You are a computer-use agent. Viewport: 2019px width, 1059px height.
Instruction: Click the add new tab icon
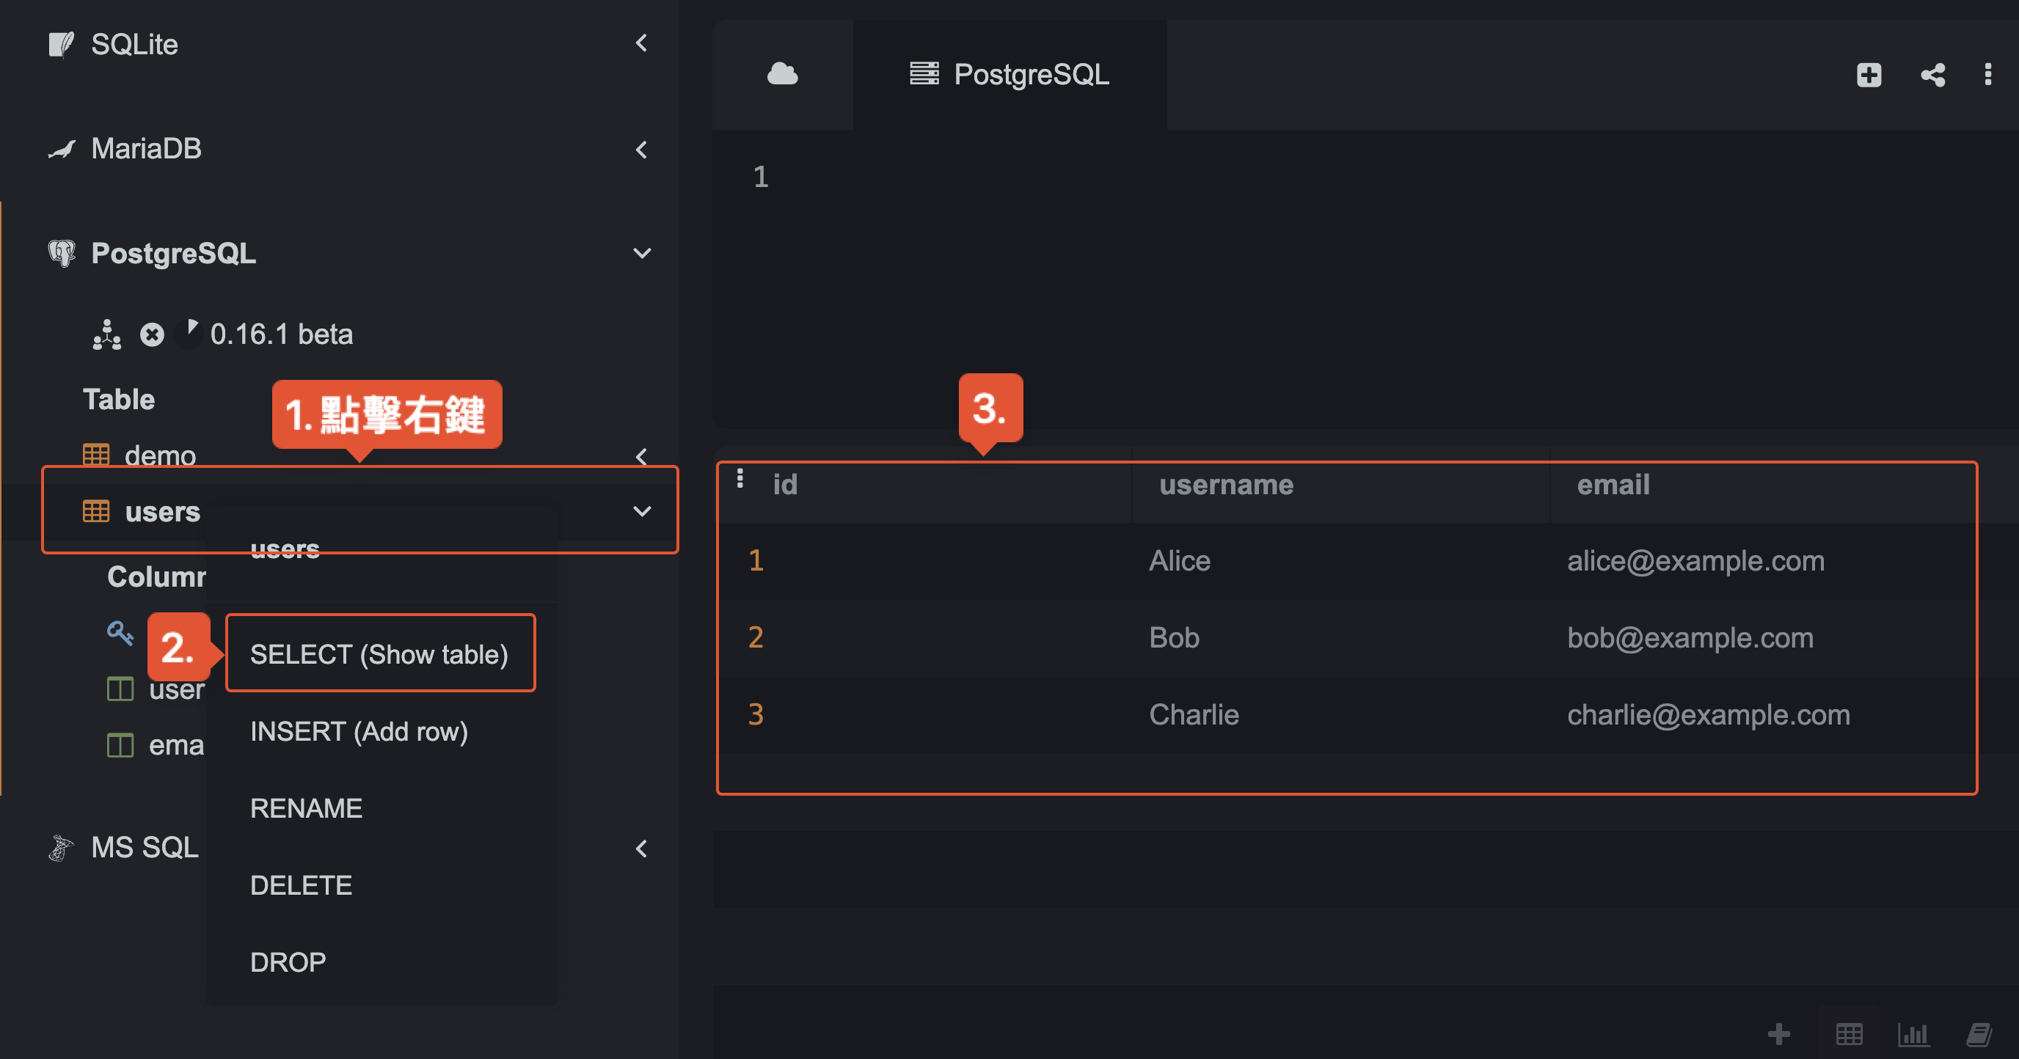click(x=1869, y=75)
